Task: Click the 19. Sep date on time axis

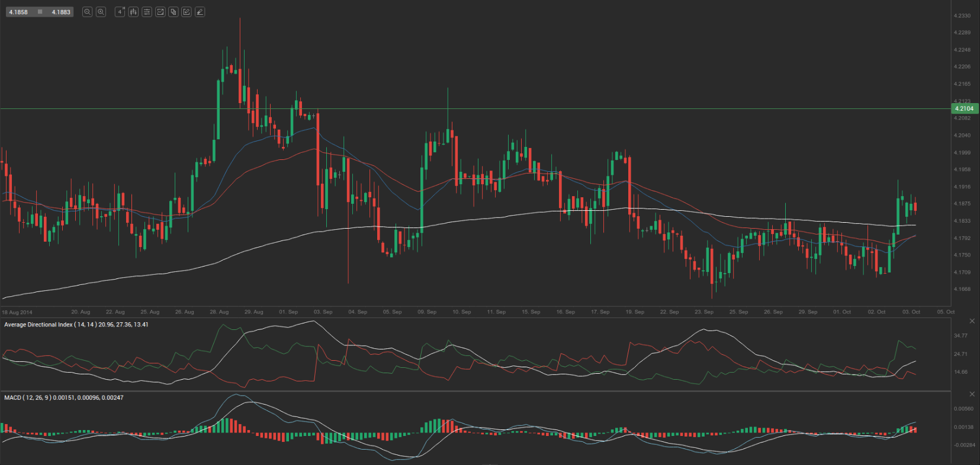Action: tap(635, 312)
